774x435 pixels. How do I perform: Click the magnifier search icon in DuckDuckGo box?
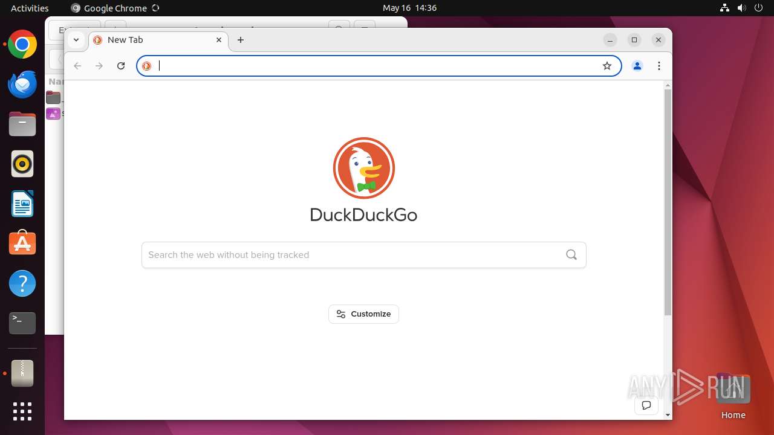point(571,254)
